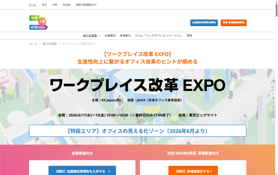Select 名古屋 from the top navigation
The image size is (278, 175).
tap(66, 5)
